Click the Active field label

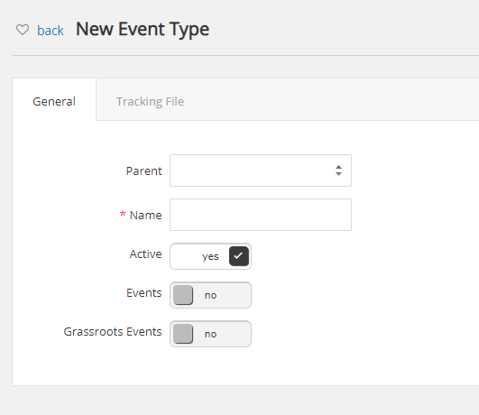(146, 254)
